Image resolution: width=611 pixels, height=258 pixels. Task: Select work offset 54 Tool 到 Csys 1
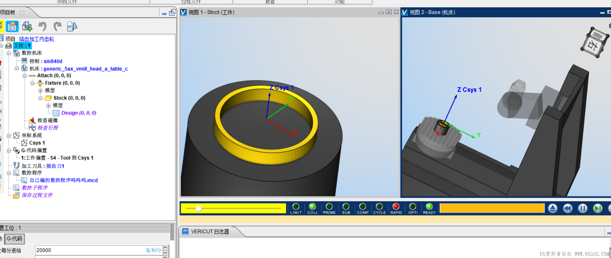pos(57,158)
